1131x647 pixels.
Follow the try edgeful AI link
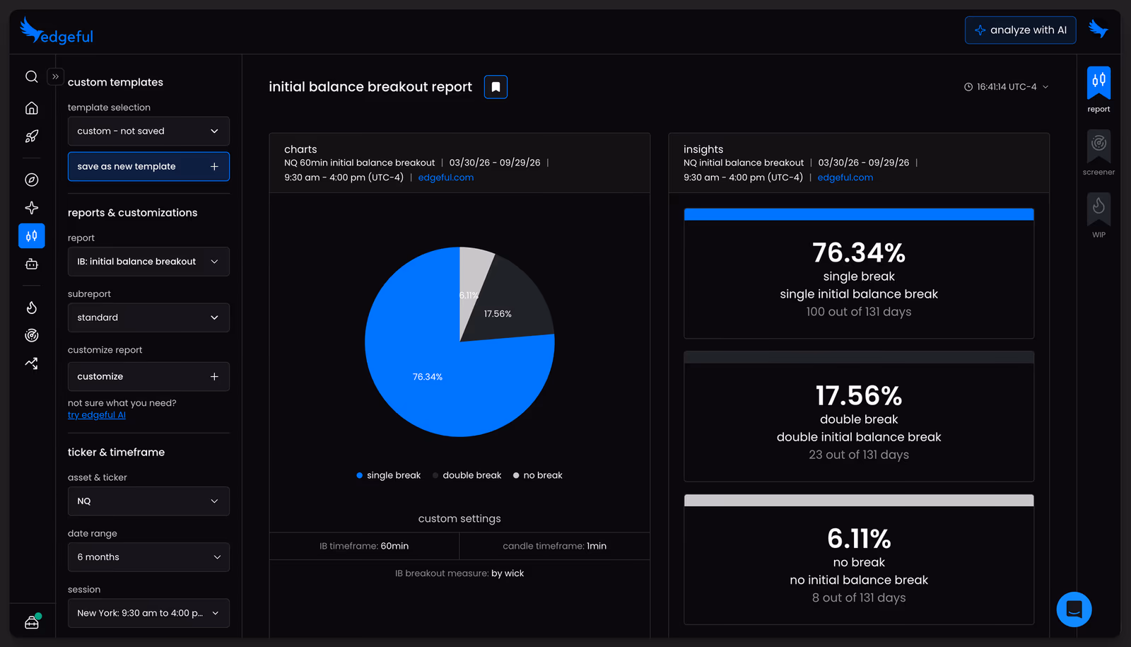tap(97, 415)
